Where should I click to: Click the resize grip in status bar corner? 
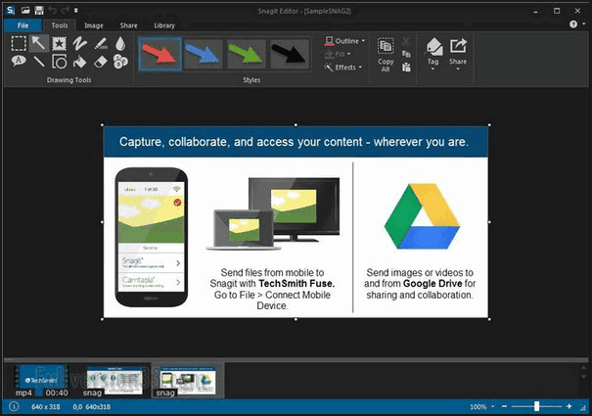(584, 408)
